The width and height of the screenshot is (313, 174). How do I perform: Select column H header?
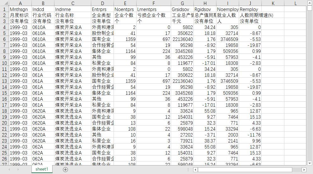(x=205, y=3)
